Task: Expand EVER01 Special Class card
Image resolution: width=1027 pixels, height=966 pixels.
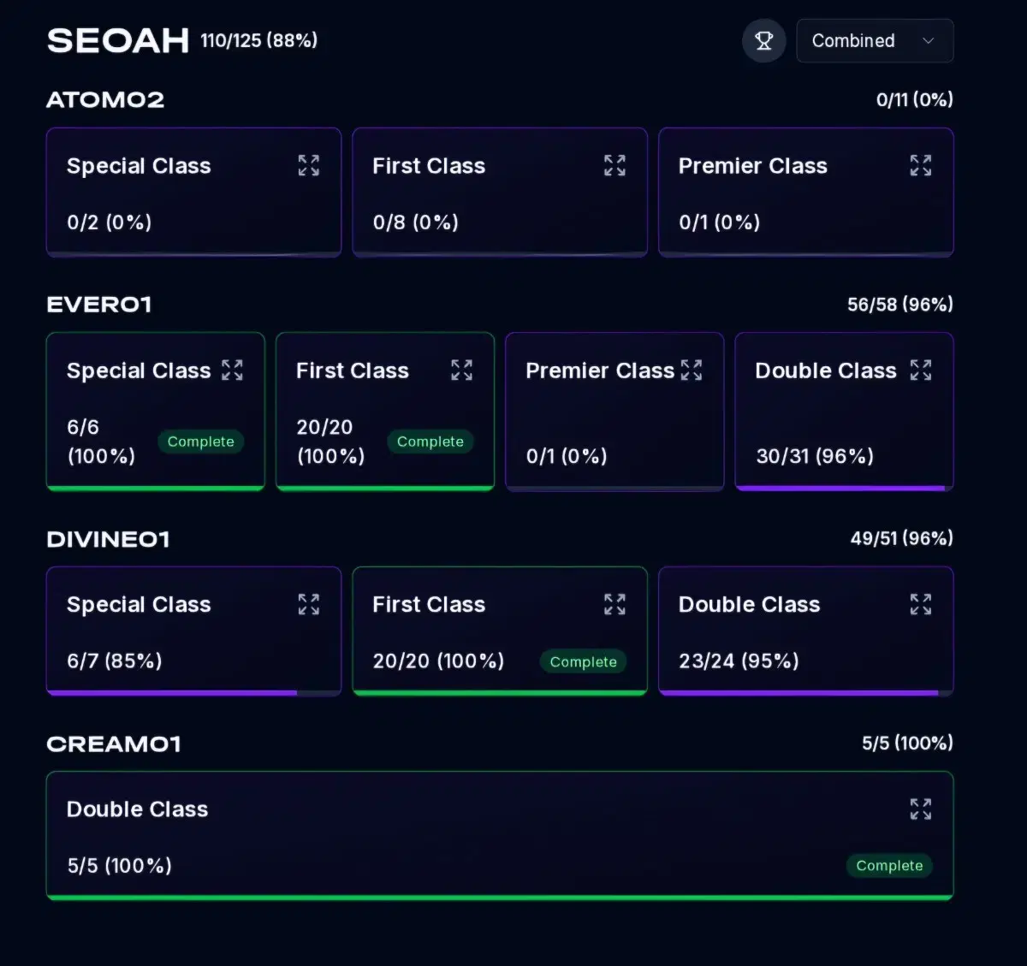Action: point(232,370)
